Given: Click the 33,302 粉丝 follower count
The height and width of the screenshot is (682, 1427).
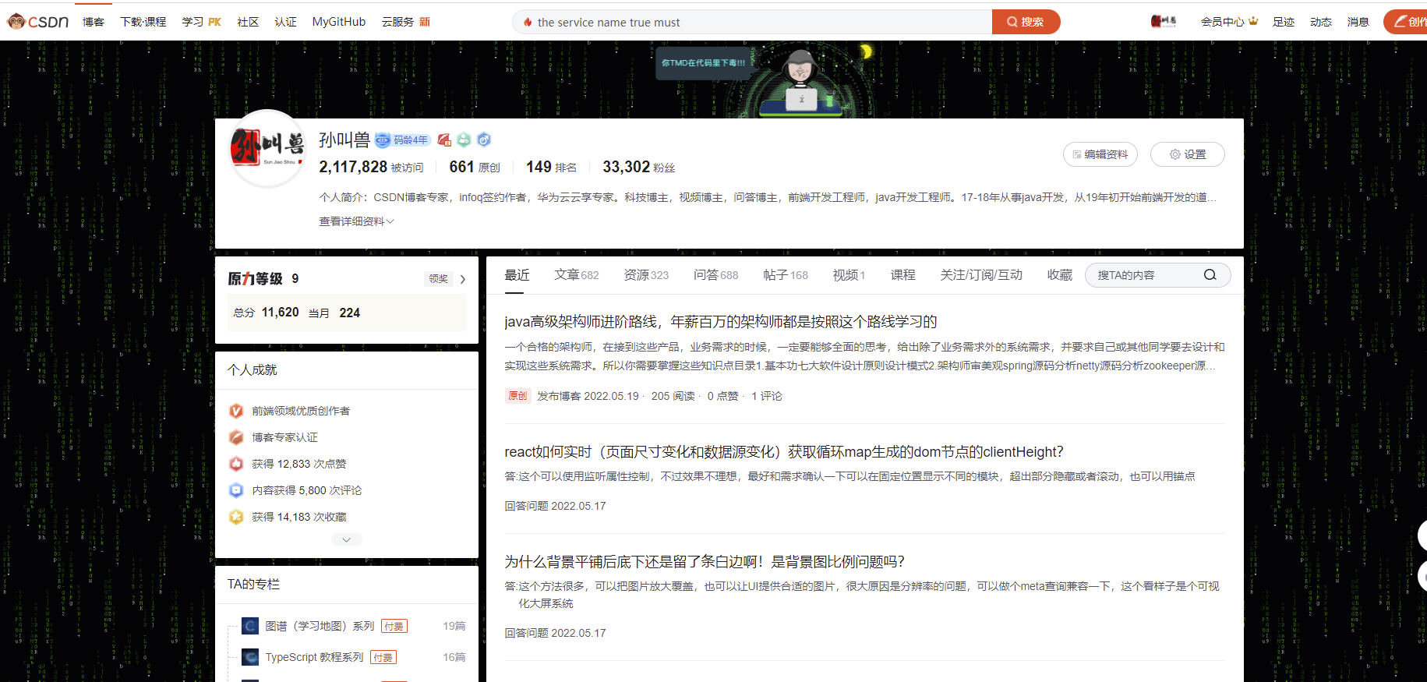Looking at the screenshot, I should (x=639, y=167).
